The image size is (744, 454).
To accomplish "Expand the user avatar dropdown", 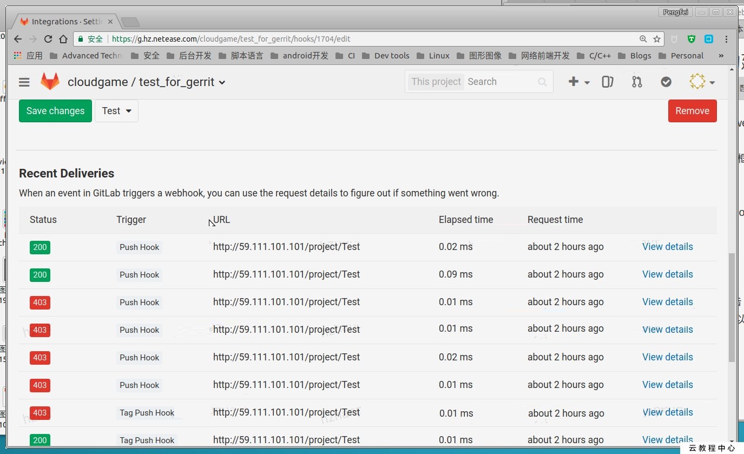I will [x=702, y=82].
